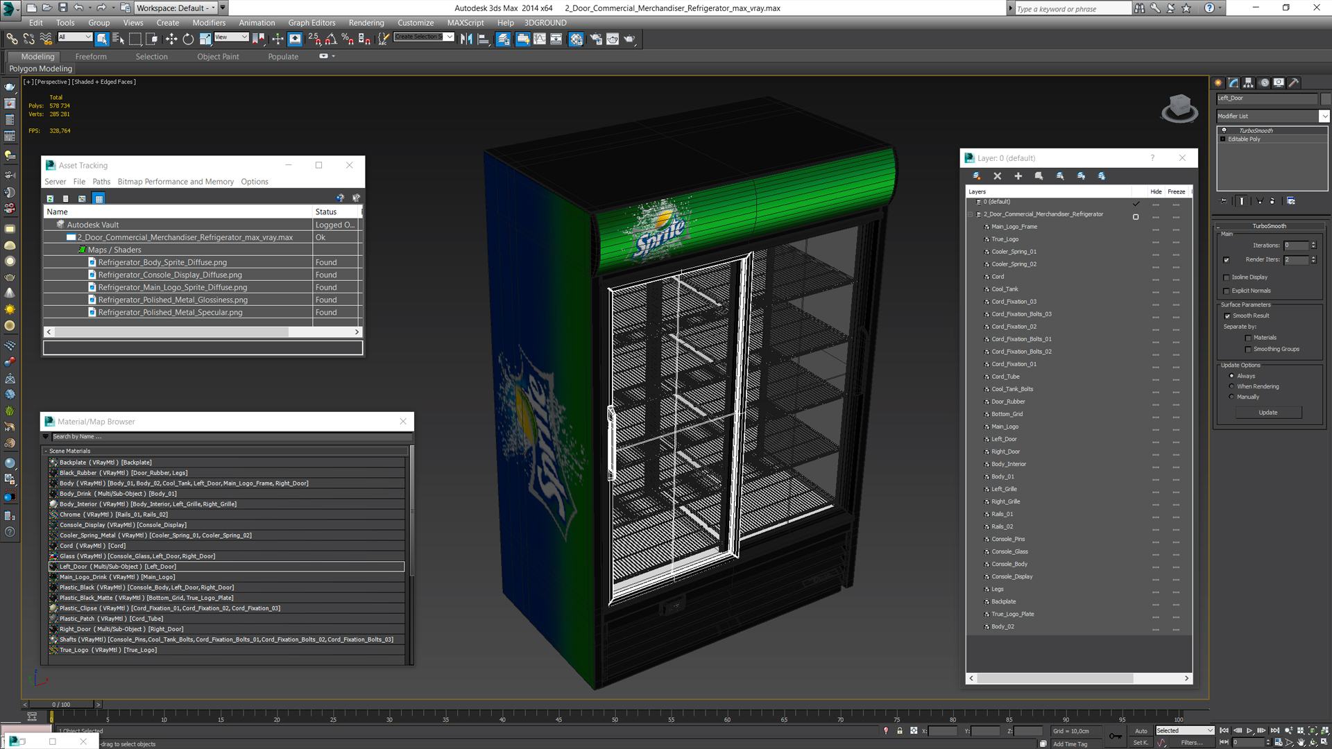Open the Motion command panel tab
The width and height of the screenshot is (1332, 749).
pos(1264,83)
